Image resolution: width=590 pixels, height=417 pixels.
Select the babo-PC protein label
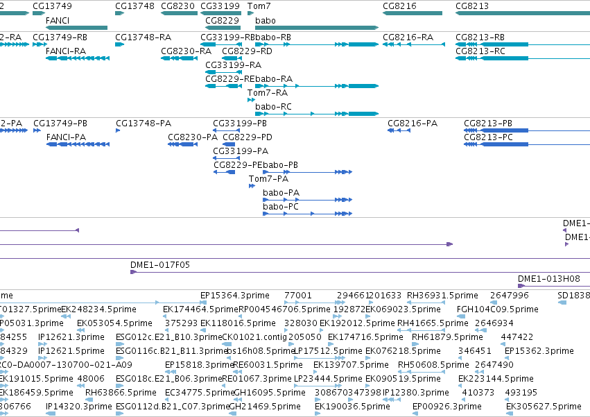pos(281,207)
